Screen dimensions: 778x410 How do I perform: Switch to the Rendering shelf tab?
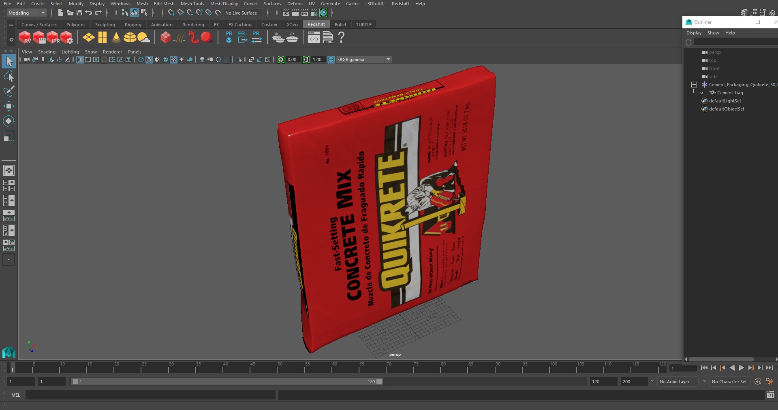click(x=193, y=25)
